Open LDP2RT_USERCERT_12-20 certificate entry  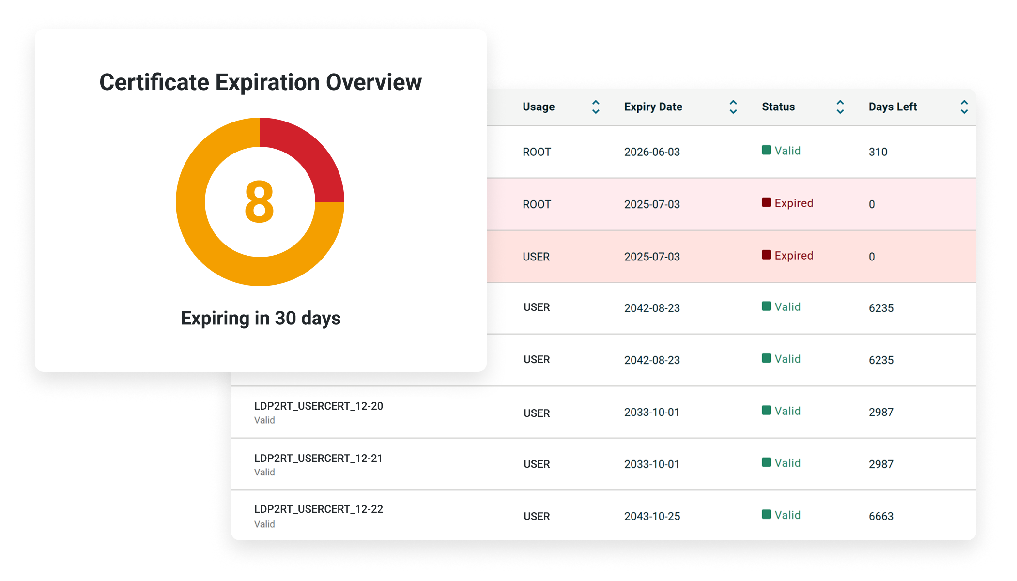tap(318, 406)
